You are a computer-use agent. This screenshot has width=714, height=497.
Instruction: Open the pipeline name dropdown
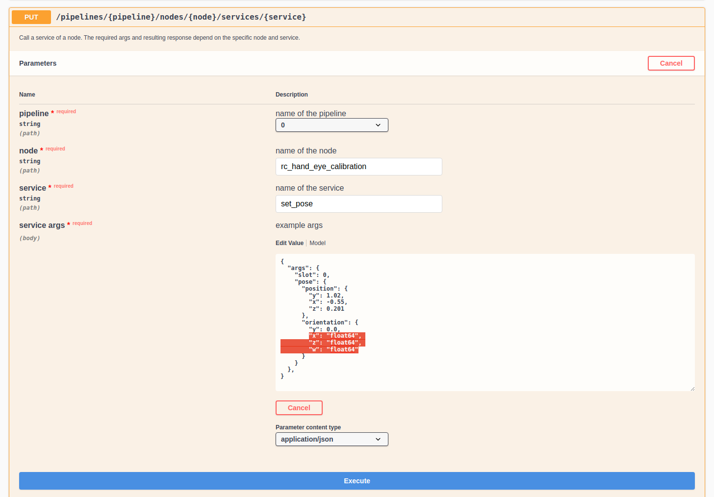(x=331, y=125)
